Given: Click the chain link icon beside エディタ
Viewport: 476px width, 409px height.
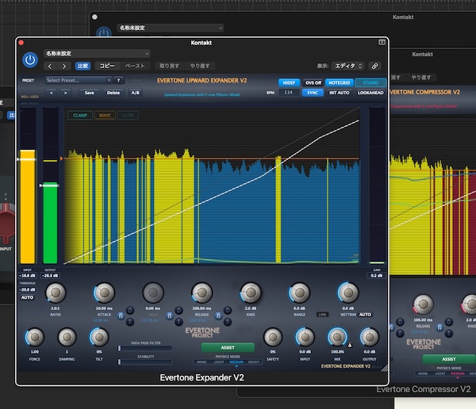Looking at the screenshot, I should [x=375, y=66].
